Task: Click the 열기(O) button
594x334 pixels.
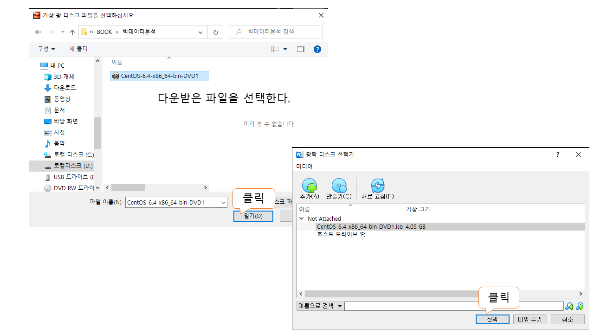Action: pyautogui.click(x=253, y=216)
